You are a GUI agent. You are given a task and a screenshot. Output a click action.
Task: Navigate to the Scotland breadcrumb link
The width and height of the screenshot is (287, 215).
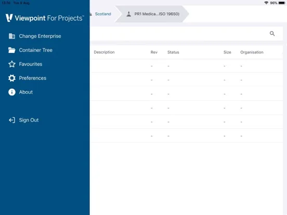103,14
